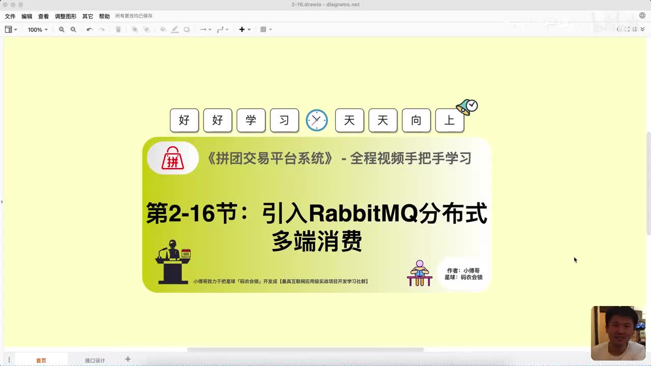Image resolution: width=651 pixels, height=366 pixels.
Task: Select the student at desk icon
Action: 420,273
